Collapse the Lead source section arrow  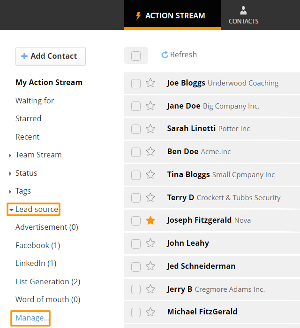pyautogui.click(x=11, y=210)
